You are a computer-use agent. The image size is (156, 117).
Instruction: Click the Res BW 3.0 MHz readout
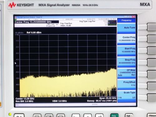point(24,101)
